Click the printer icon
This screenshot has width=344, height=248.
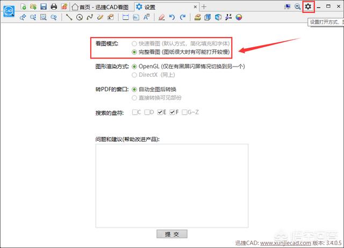pos(54,6)
